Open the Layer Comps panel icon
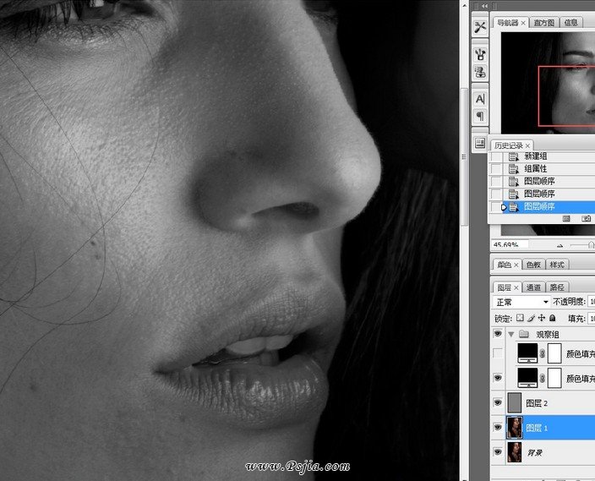 [x=480, y=142]
